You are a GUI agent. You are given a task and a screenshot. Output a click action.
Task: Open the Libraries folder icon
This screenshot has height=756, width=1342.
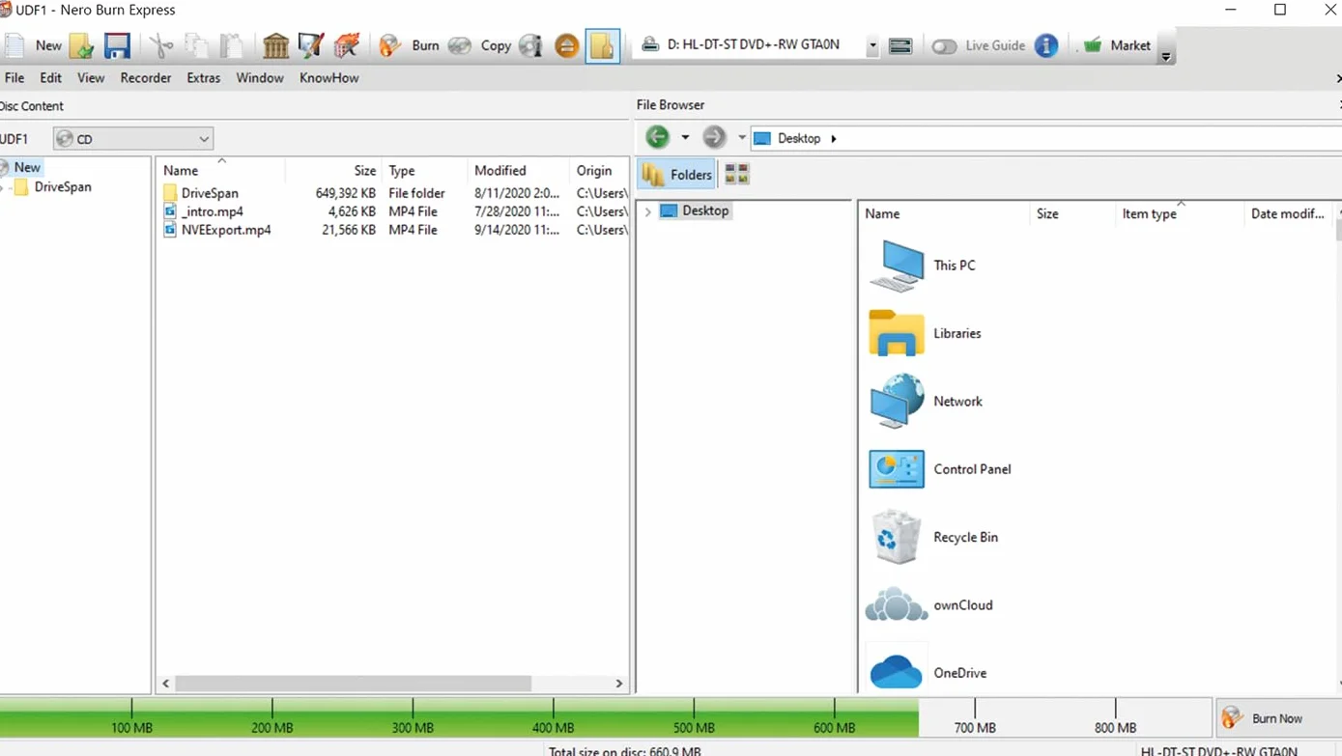(x=897, y=333)
